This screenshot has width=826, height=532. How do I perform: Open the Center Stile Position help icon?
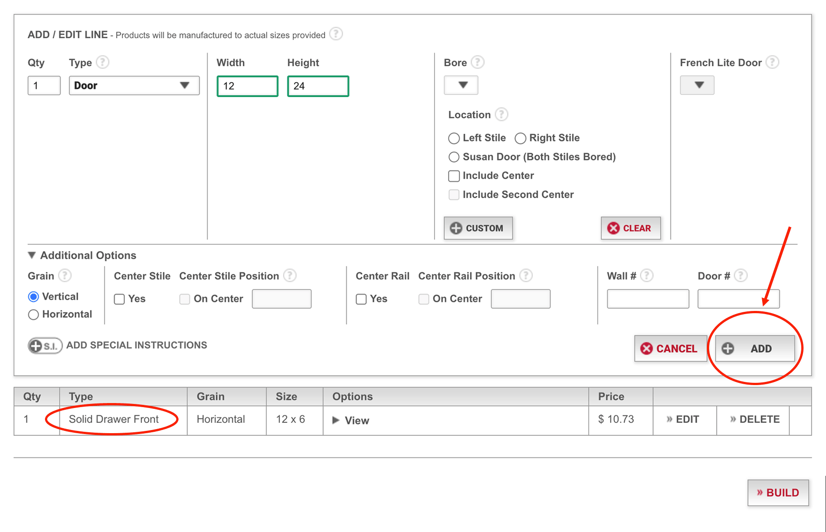coord(290,275)
